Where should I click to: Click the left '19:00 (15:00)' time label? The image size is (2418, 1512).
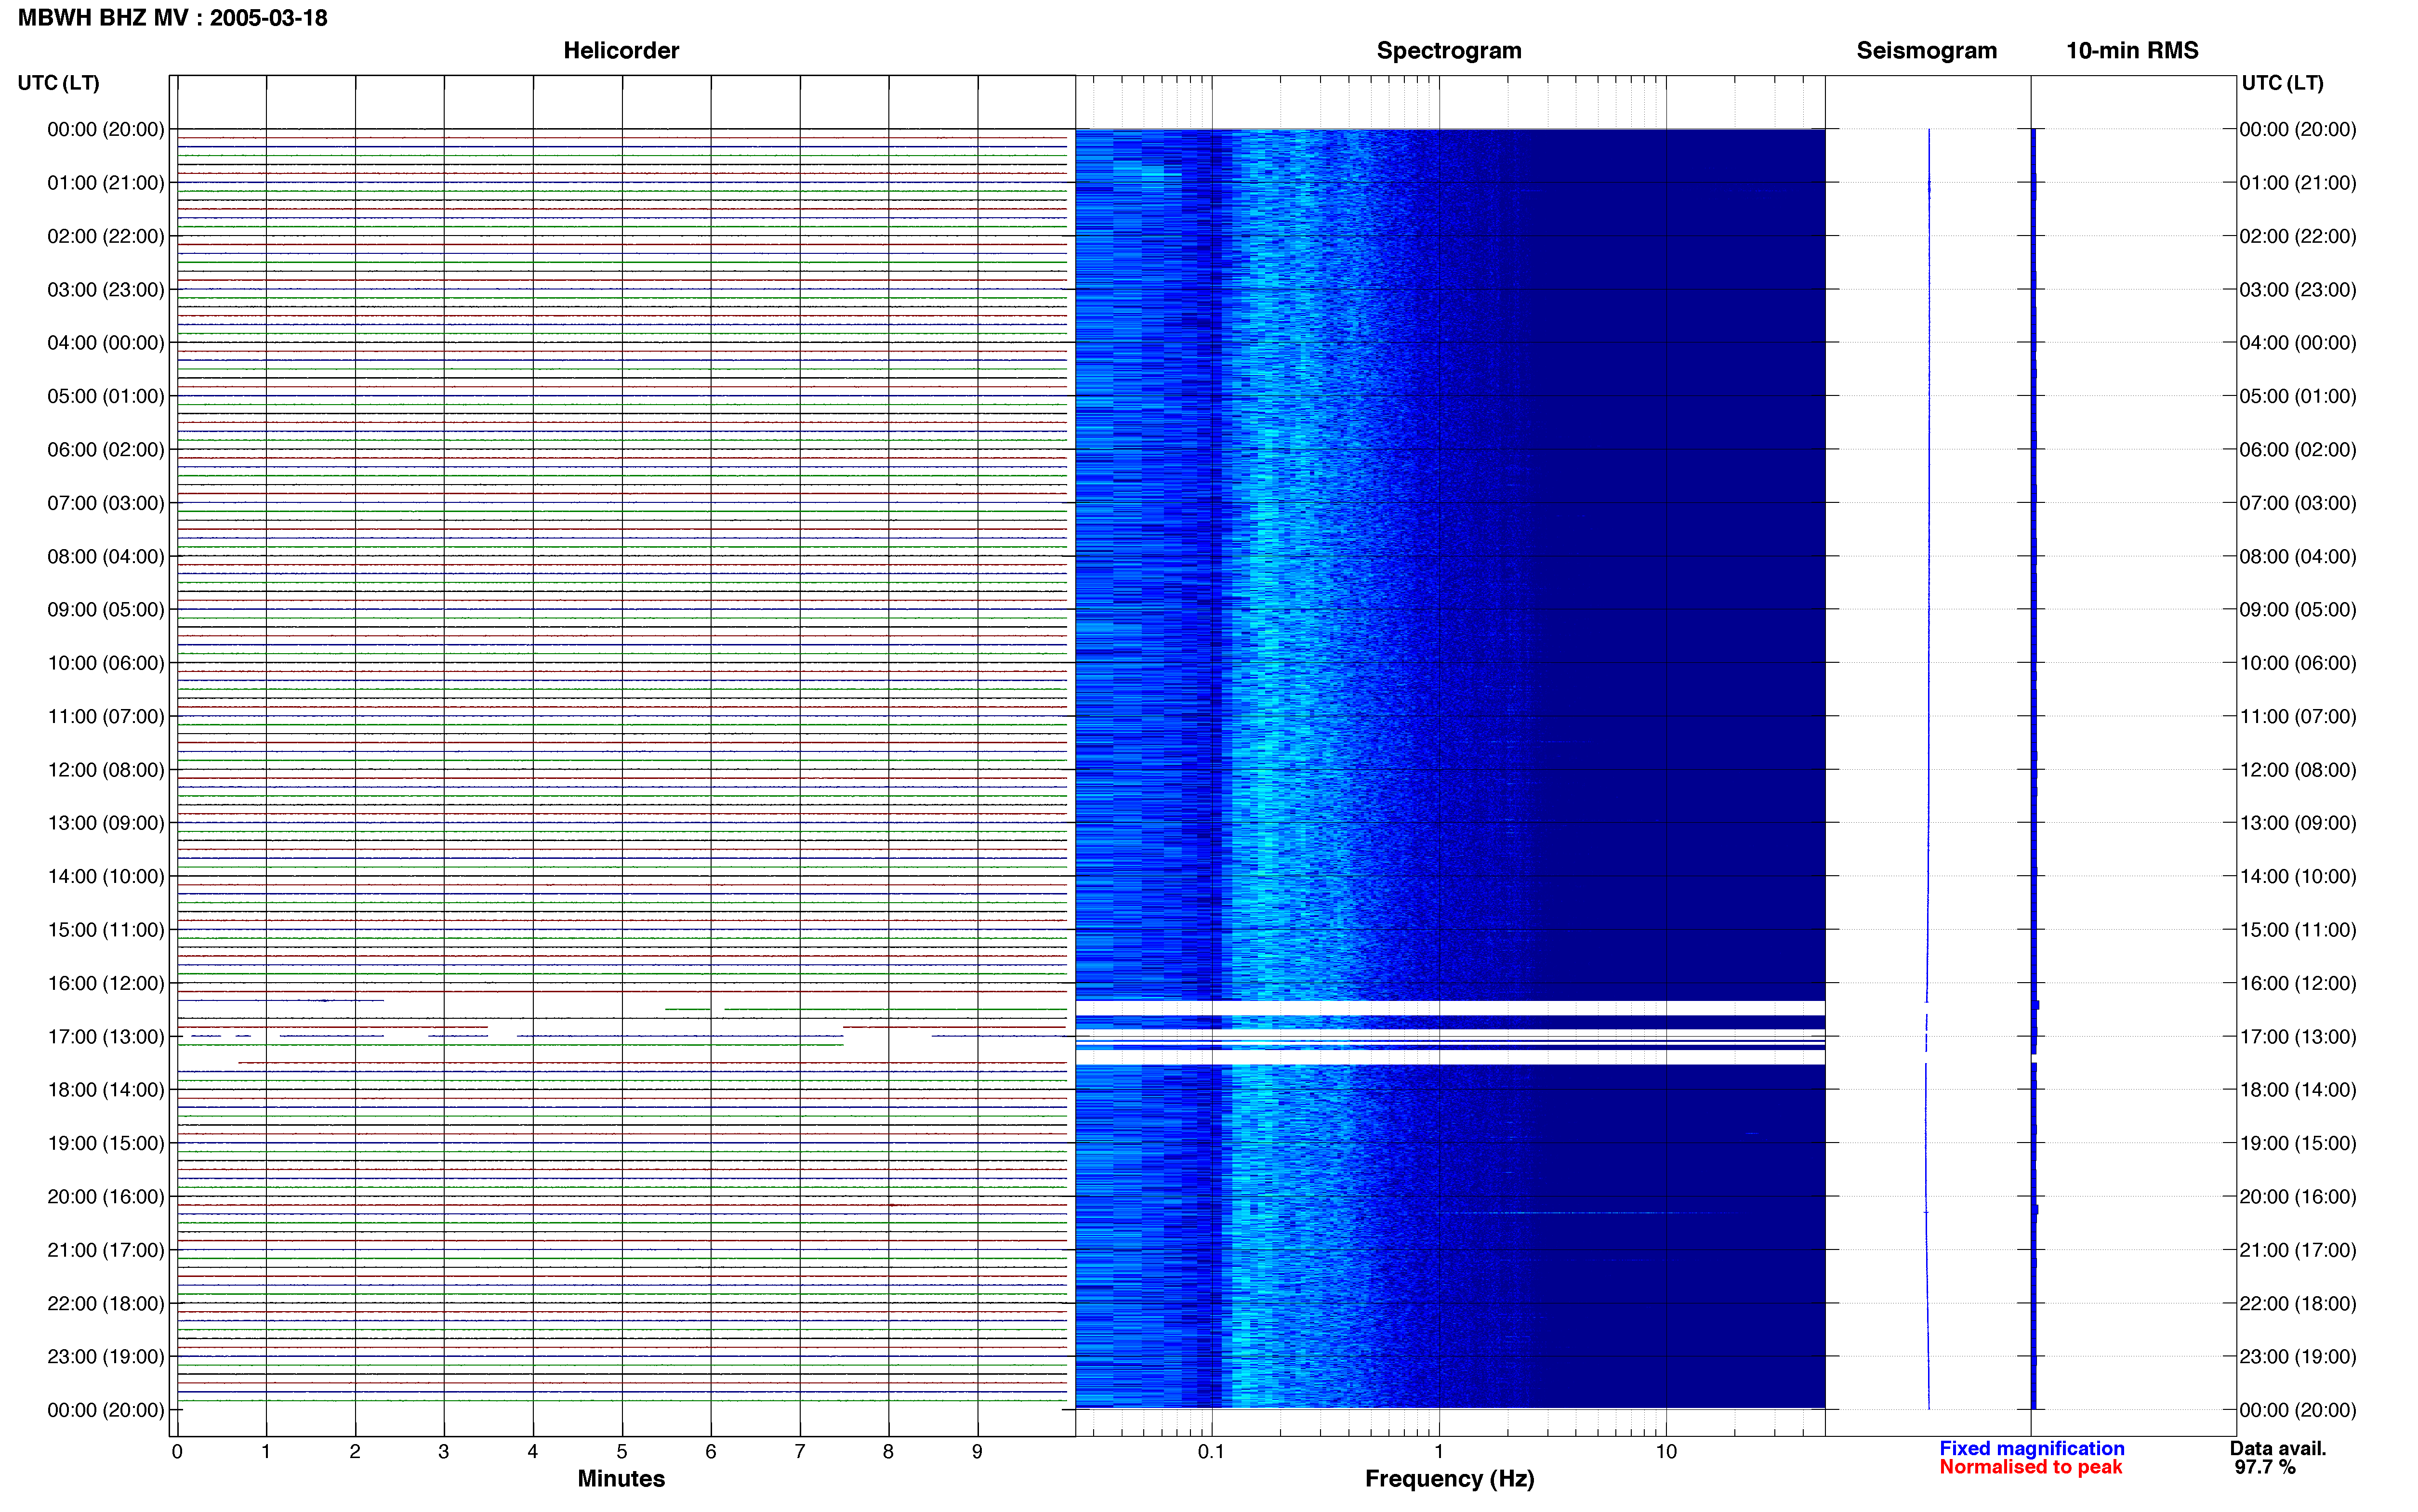click(x=106, y=1143)
